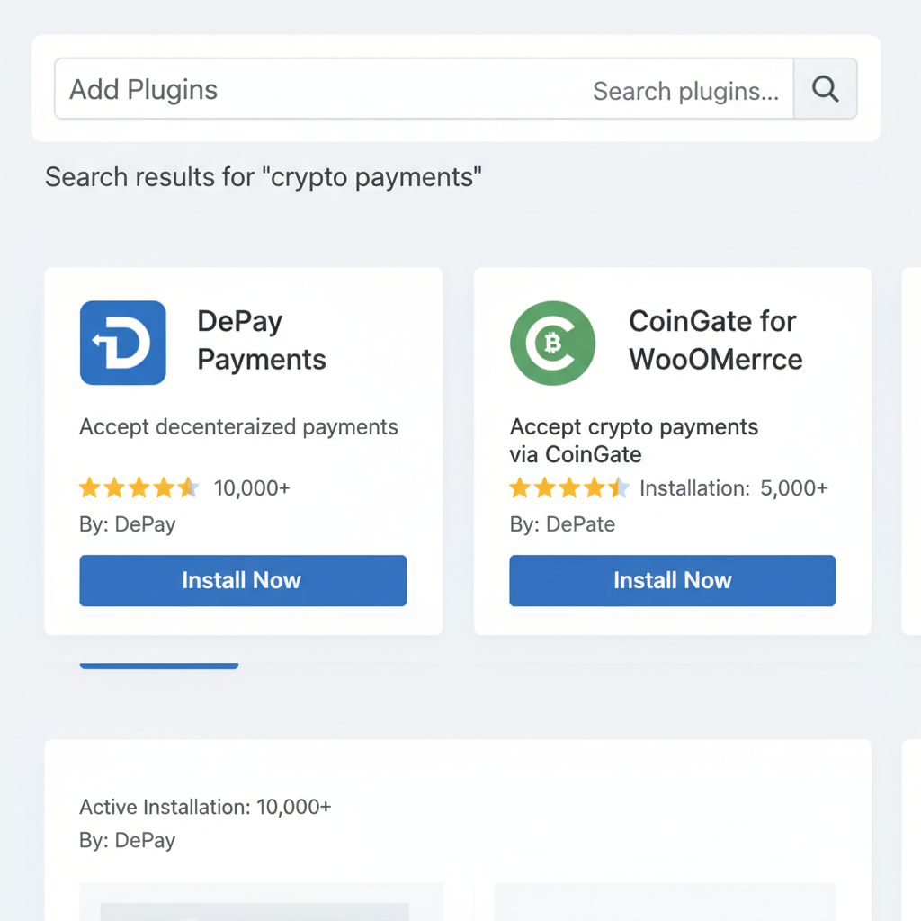Click the star rating for DePay Payments
Viewport: 921px width, 921px height.
[x=139, y=487]
